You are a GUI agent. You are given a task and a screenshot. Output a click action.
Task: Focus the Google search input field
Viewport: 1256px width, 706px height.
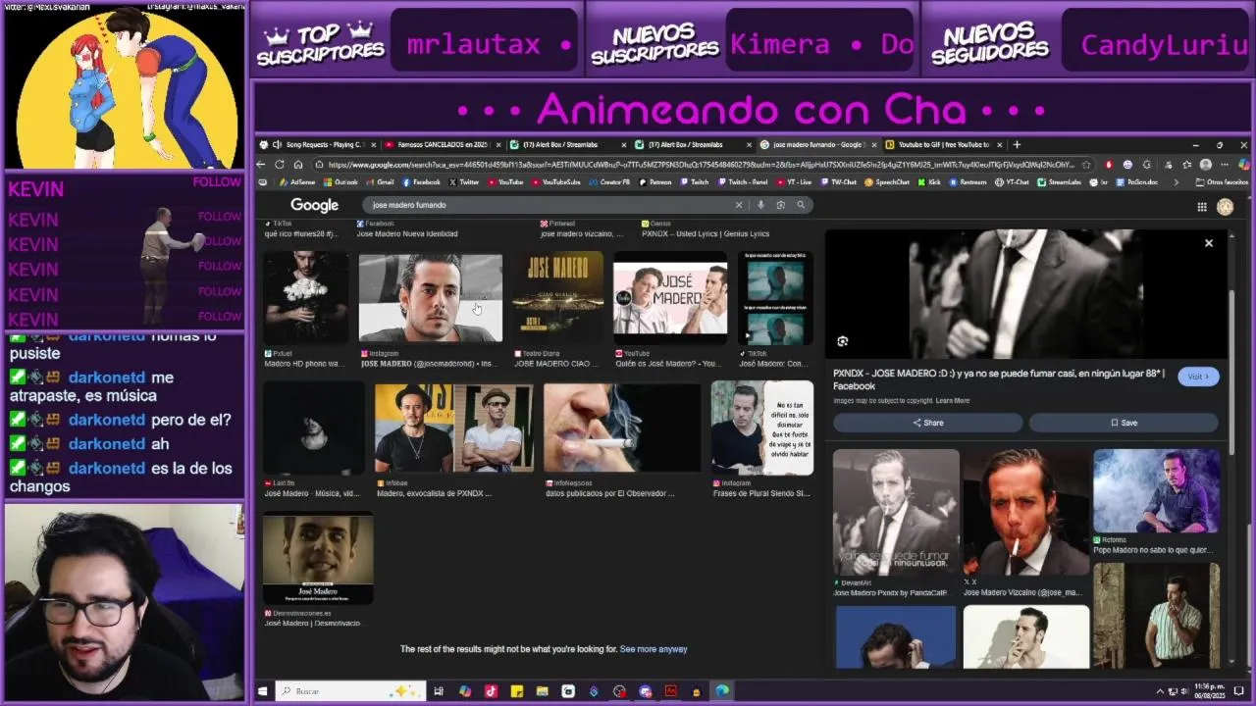[x=549, y=205]
